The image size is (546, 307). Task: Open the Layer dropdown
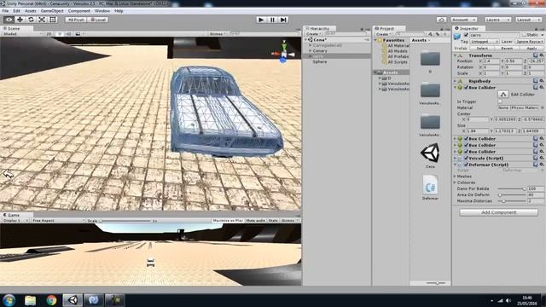coord(529,42)
